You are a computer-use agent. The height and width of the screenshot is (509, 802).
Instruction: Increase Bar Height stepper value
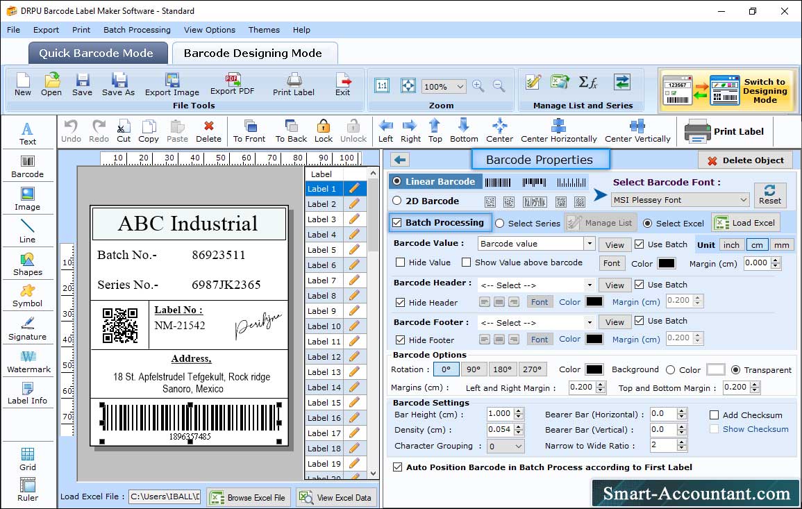point(519,411)
